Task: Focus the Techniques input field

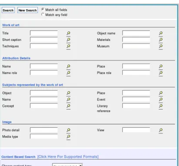Action: tap(44, 46)
